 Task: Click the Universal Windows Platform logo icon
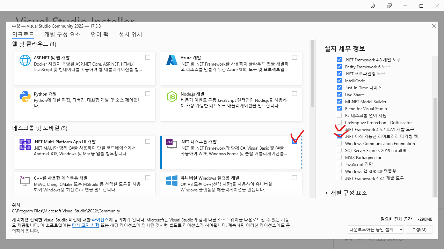(172, 180)
